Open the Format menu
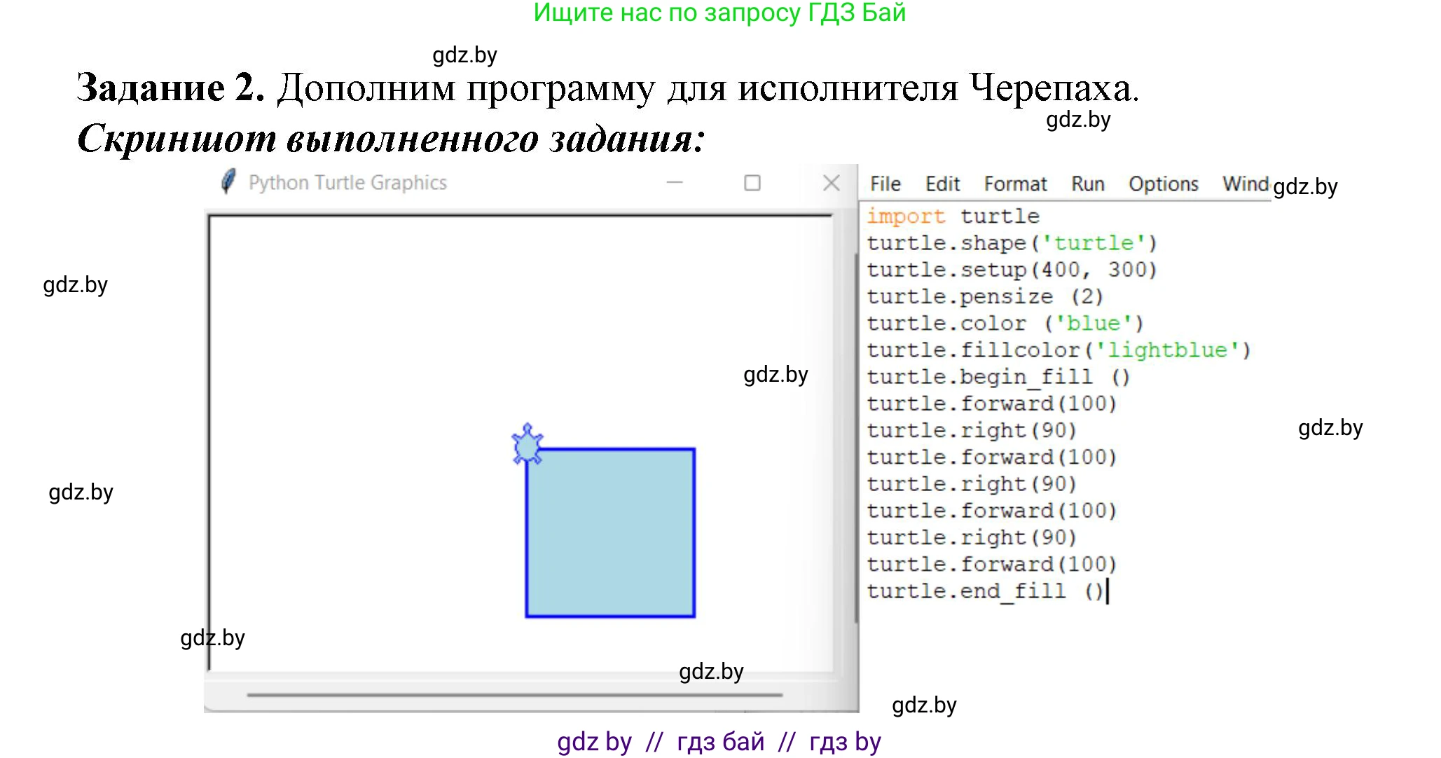Screen dimensions: 1441x758 (1015, 184)
